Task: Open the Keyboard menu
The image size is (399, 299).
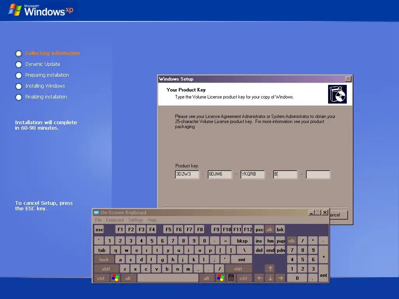Action: pos(115,220)
